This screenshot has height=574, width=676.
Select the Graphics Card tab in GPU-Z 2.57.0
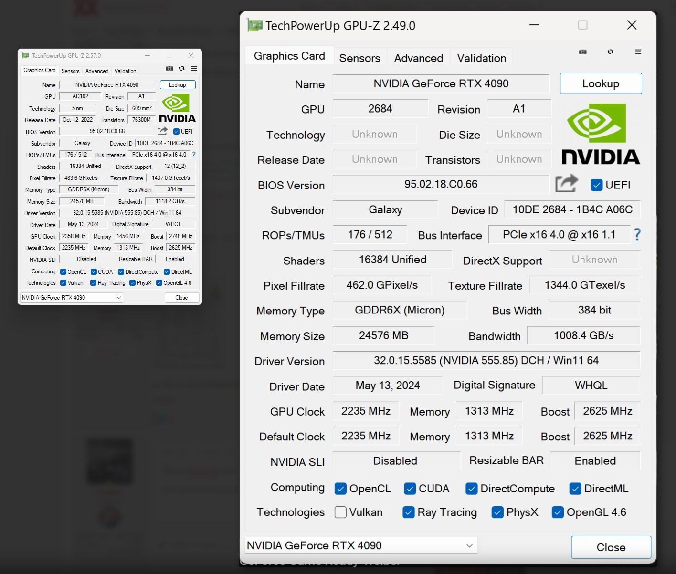tap(40, 70)
